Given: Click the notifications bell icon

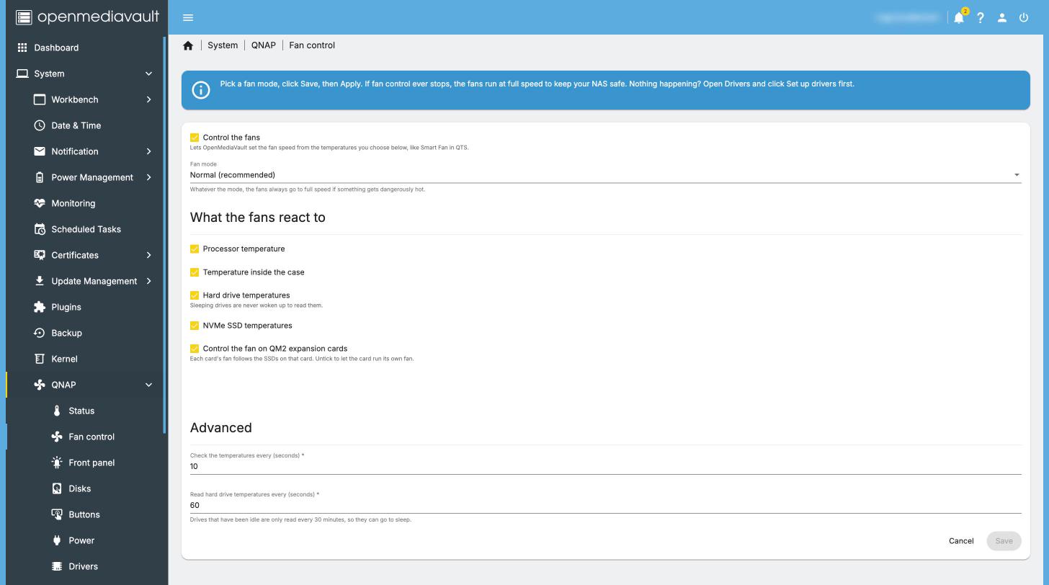Looking at the screenshot, I should click(x=959, y=18).
